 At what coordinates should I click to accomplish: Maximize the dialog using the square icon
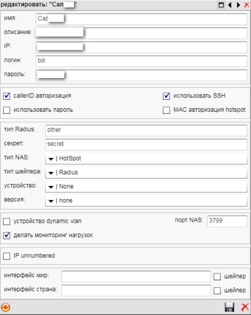click(x=221, y=5)
